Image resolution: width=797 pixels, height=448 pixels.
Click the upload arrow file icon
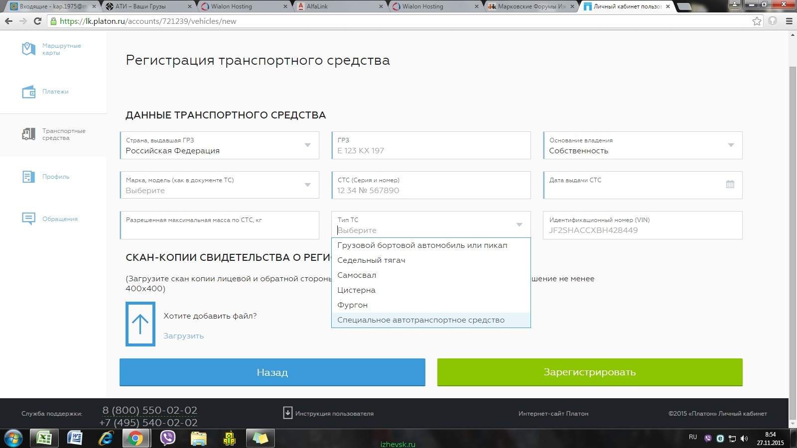[x=140, y=324]
